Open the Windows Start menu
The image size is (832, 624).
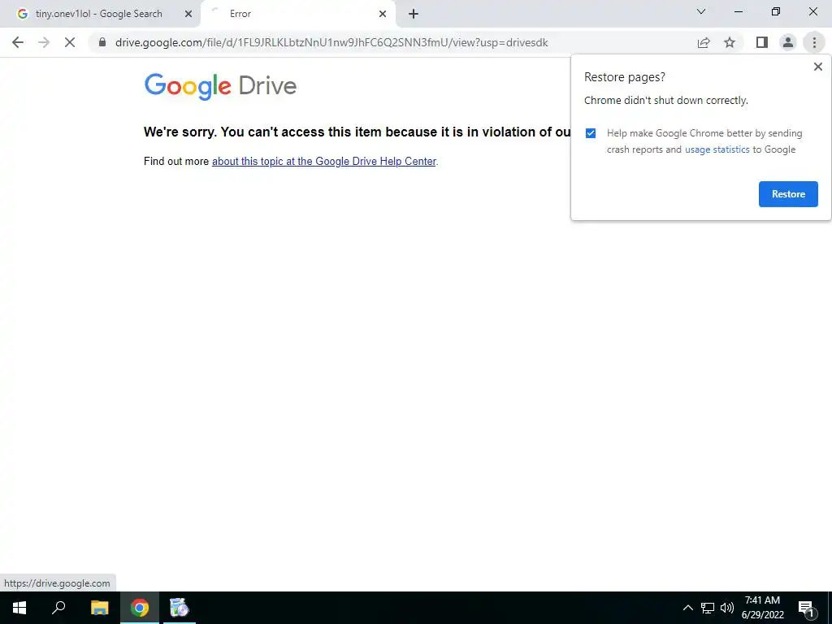point(19,608)
